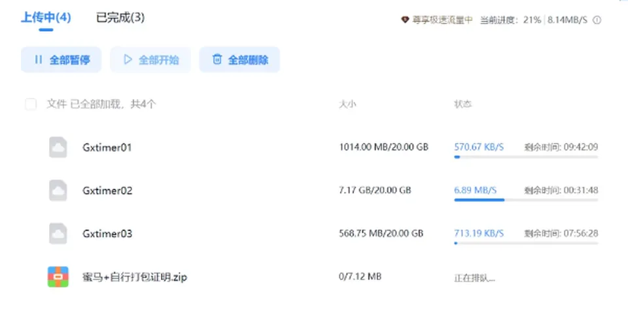The image size is (628, 329).
Task: Click the 1014.00 MB/20.00 GB size text
Action: [x=384, y=147]
